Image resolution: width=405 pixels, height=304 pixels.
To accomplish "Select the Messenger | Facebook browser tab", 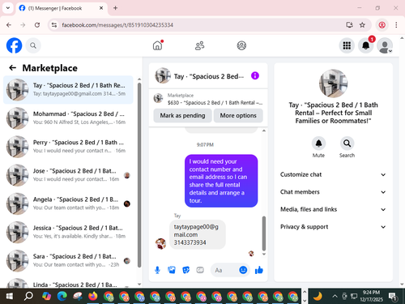I will pos(62,8).
